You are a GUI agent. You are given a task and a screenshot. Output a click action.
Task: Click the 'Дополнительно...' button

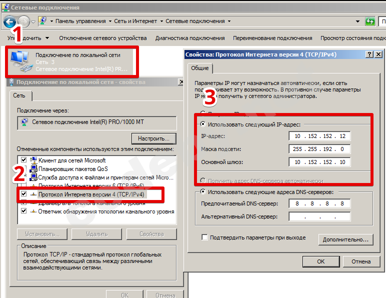[346, 239]
